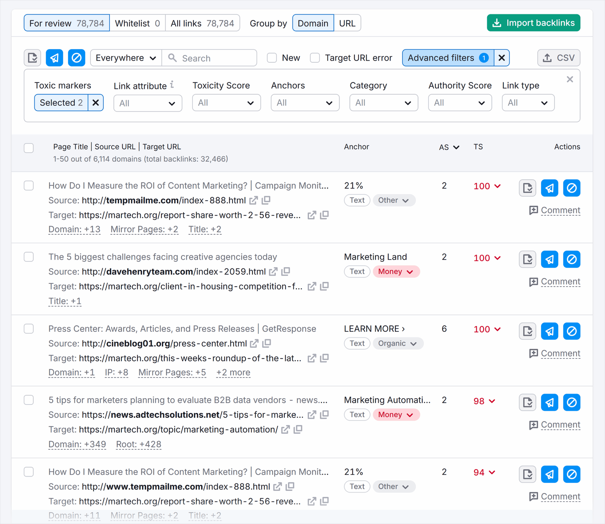Viewport: 605px width, 524px height.
Task: Add a comment on the GetResponse backlink row
Action: (x=560, y=353)
